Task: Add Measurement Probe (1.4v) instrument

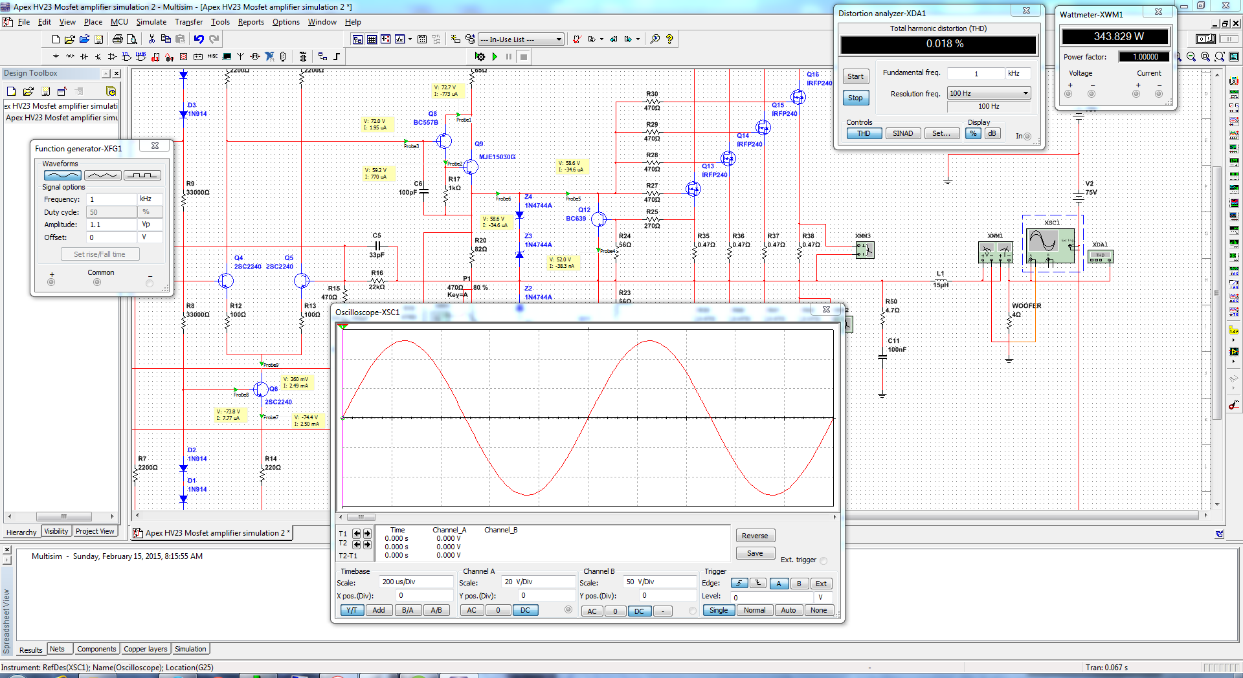Action: click(1234, 331)
